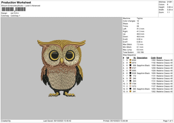Click the Machine value Tajima

pyautogui.click(x=139, y=18)
